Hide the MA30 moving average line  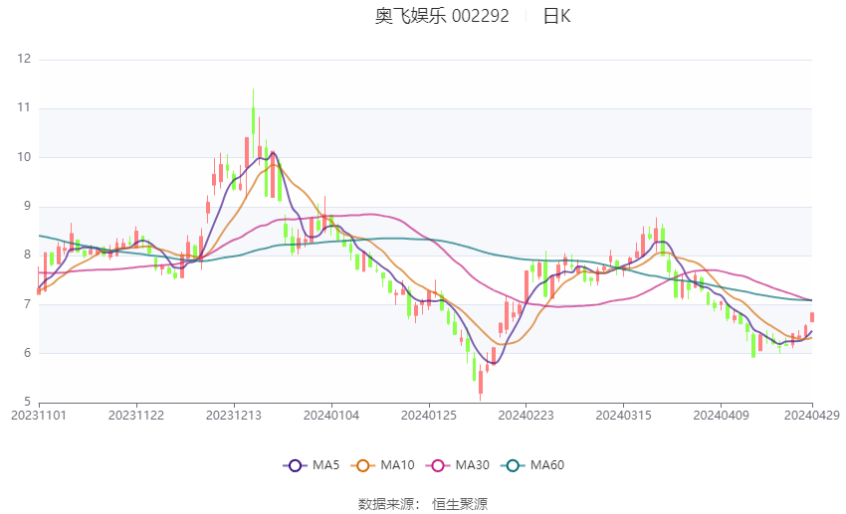[x=458, y=465]
